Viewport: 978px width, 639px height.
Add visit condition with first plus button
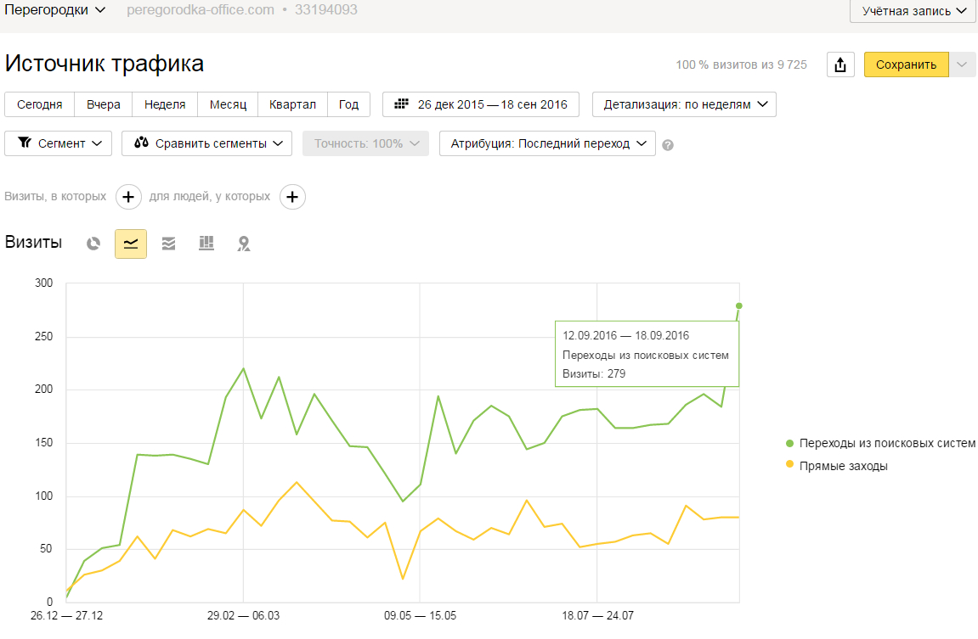(x=128, y=197)
